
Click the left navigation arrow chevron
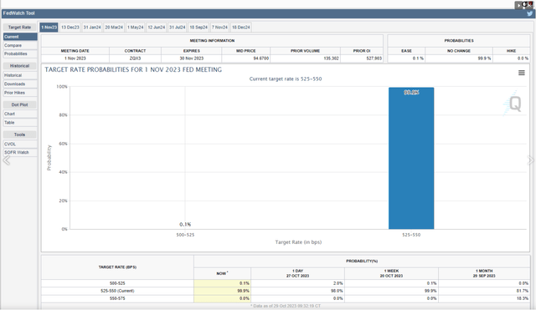[7, 160]
